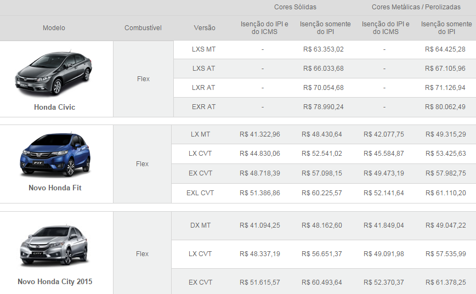Image resolution: width=476 pixels, height=294 pixels.
Task: Click the silver Honda City 2015 image
Action: (x=55, y=246)
